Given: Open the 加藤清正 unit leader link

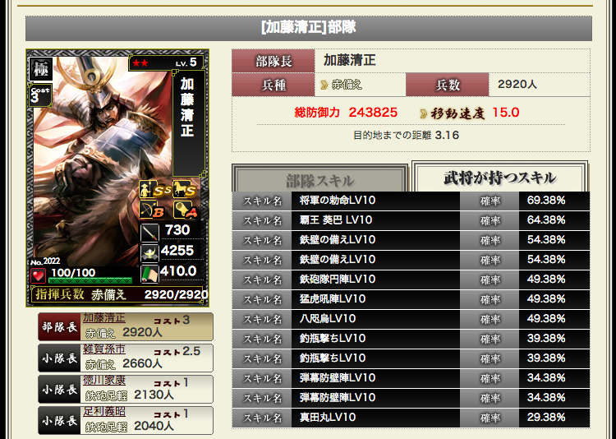Looking at the screenshot, I should [x=104, y=317].
